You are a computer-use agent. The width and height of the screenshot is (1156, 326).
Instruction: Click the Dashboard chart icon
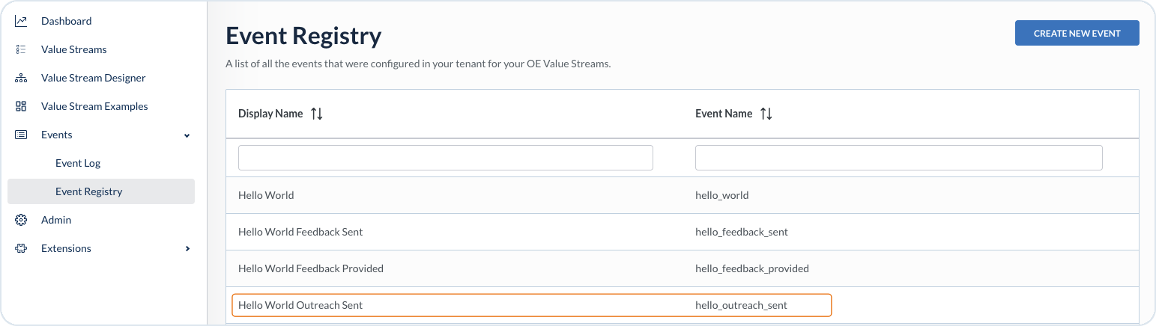pos(21,21)
